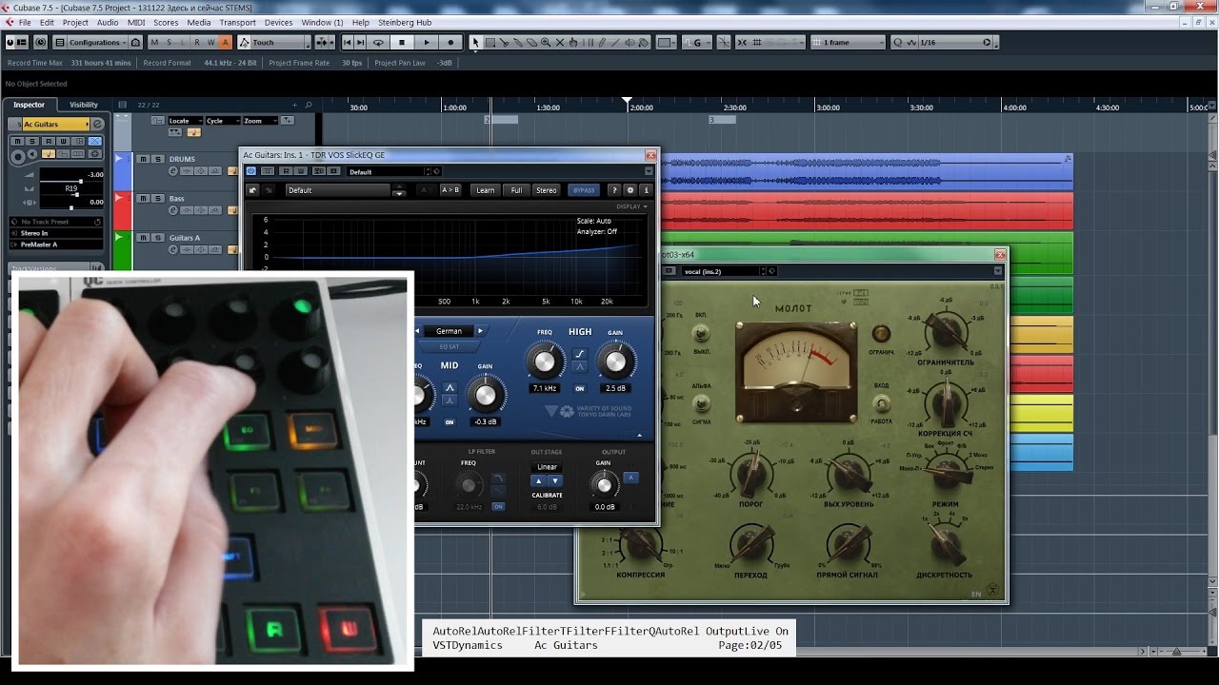Image resolution: width=1219 pixels, height=685 pixels.
Task: Click the EQ SAT button
Action: 450,346
